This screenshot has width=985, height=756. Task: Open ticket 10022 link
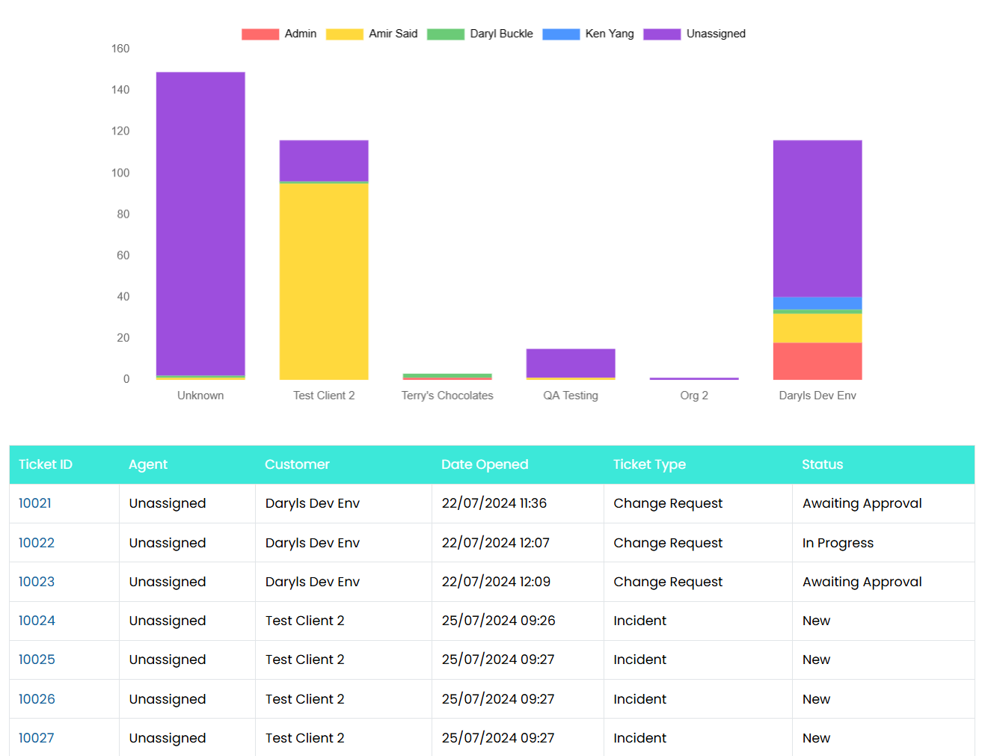tap(37, 543)
